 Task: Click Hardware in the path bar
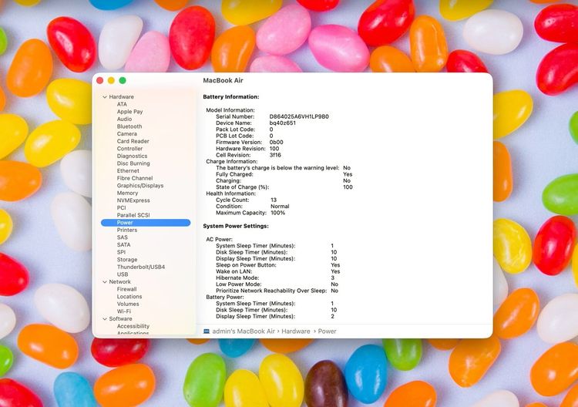click(296, 331)
